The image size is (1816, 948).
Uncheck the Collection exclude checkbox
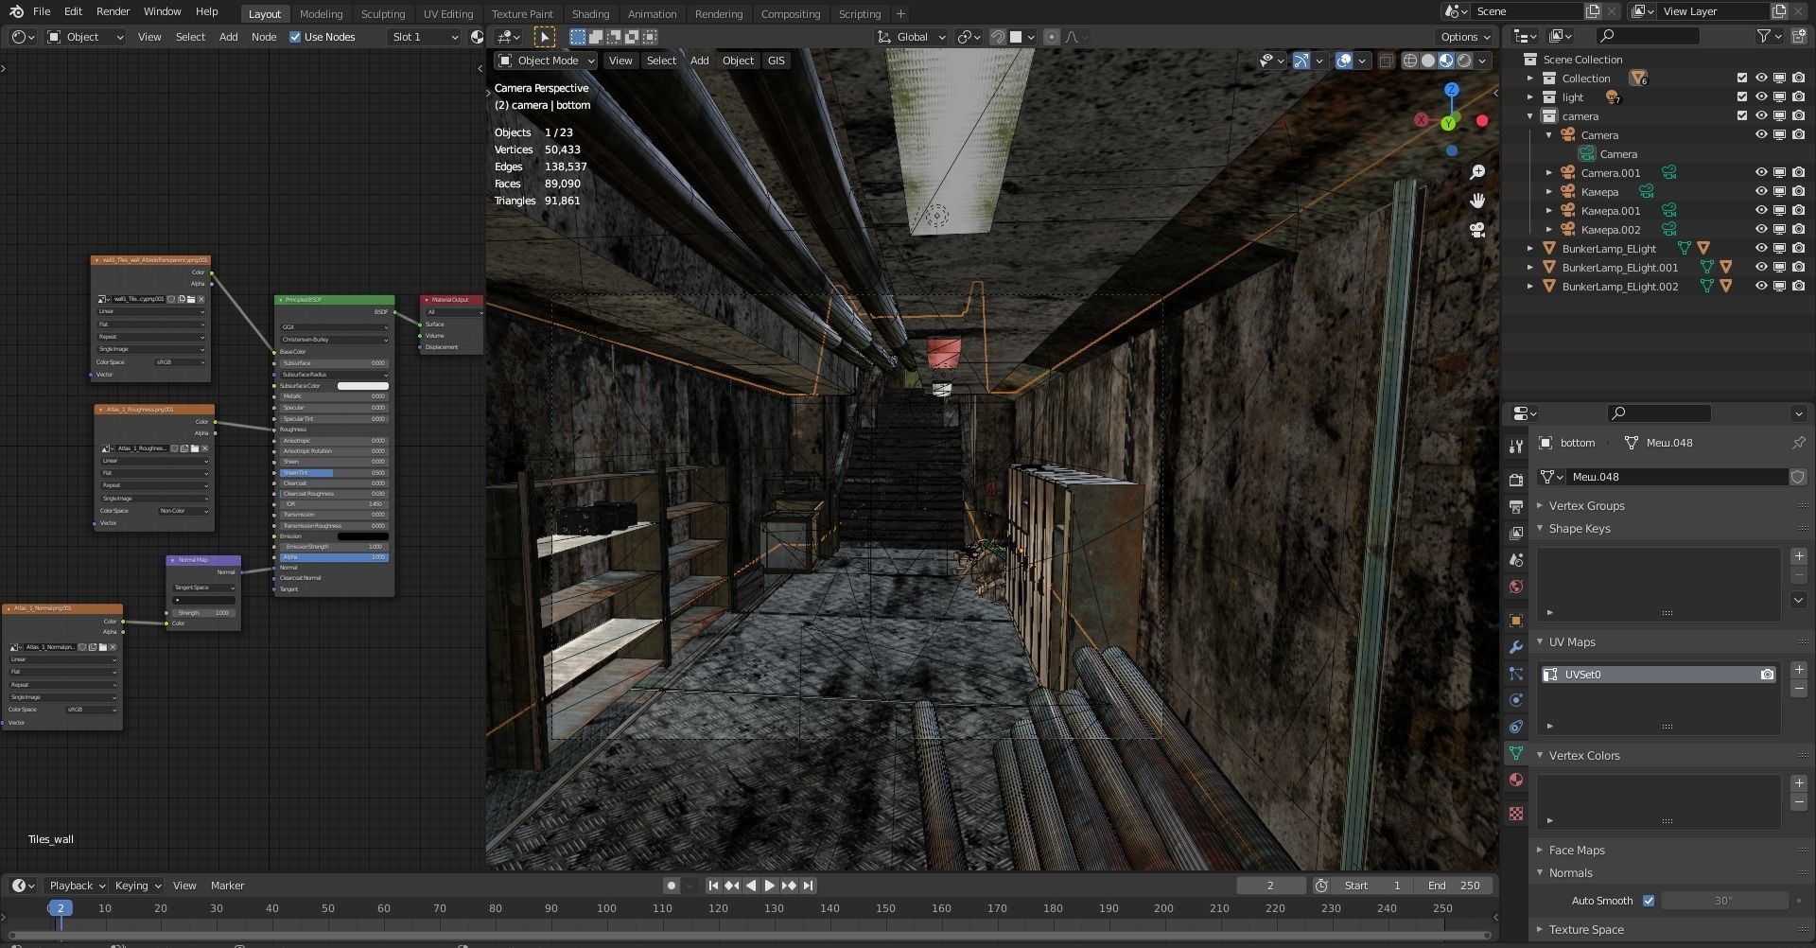[x=1742, y=79]
